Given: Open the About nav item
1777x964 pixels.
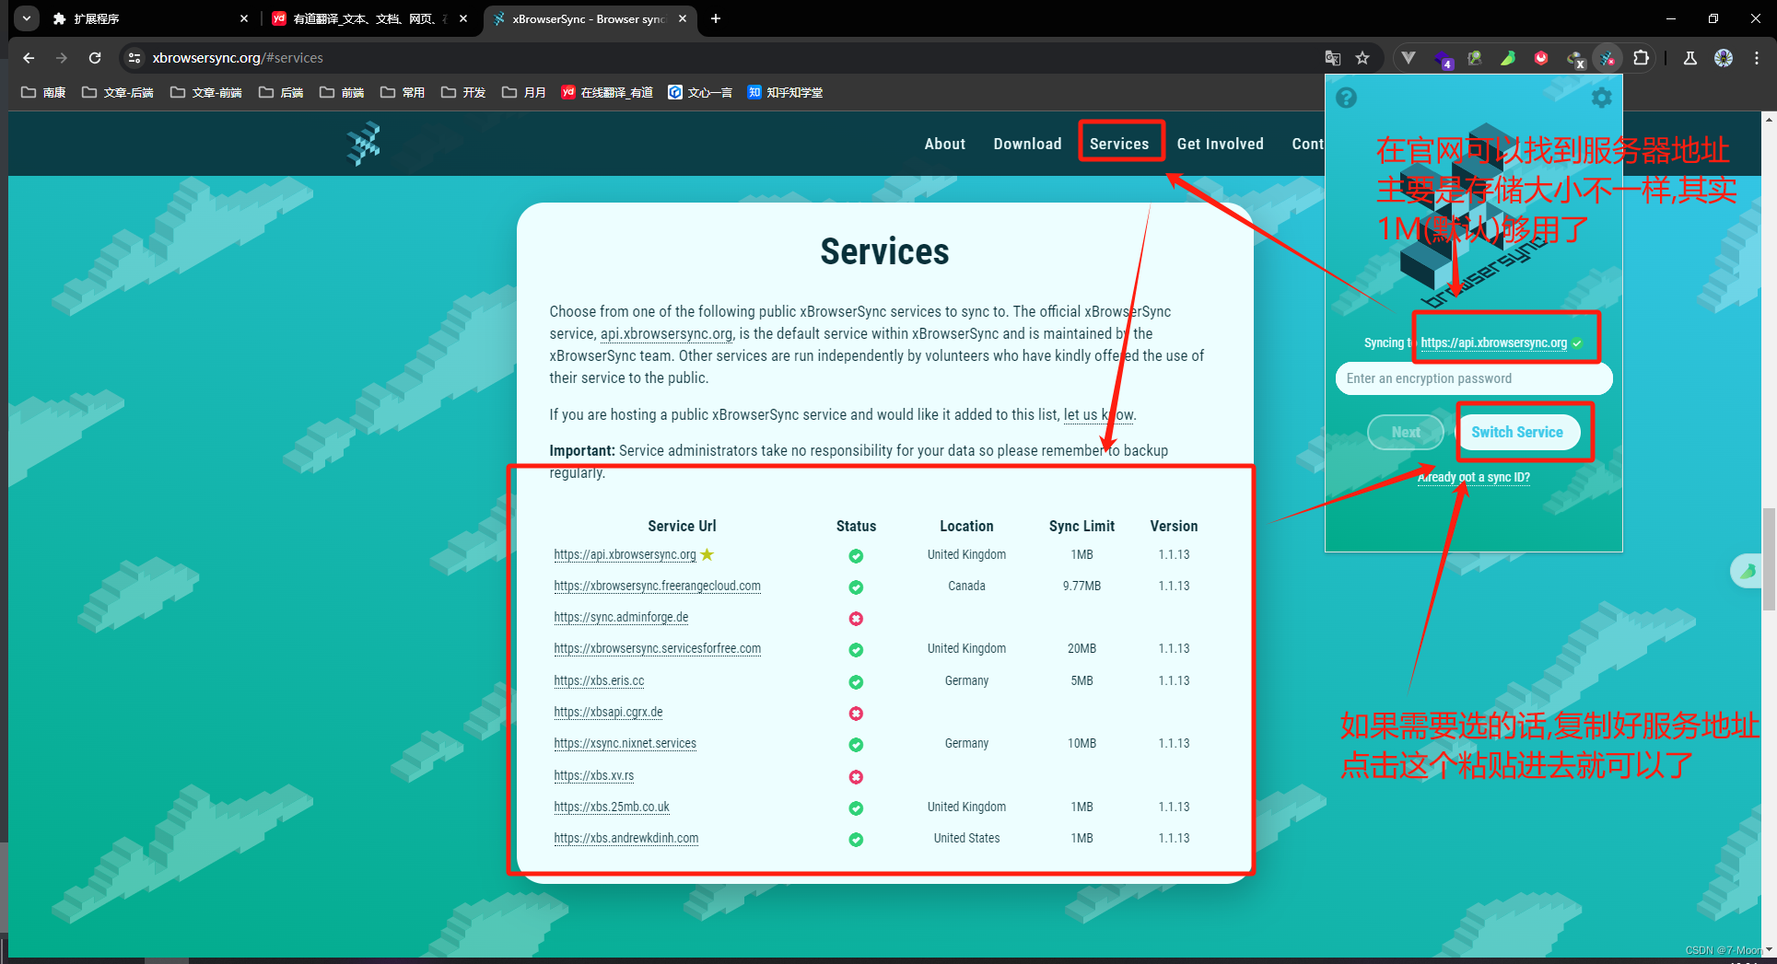Looking at the screenshot, I should click(945, 144).
